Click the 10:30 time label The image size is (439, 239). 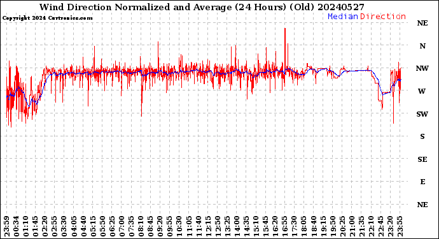click(179, 226)
